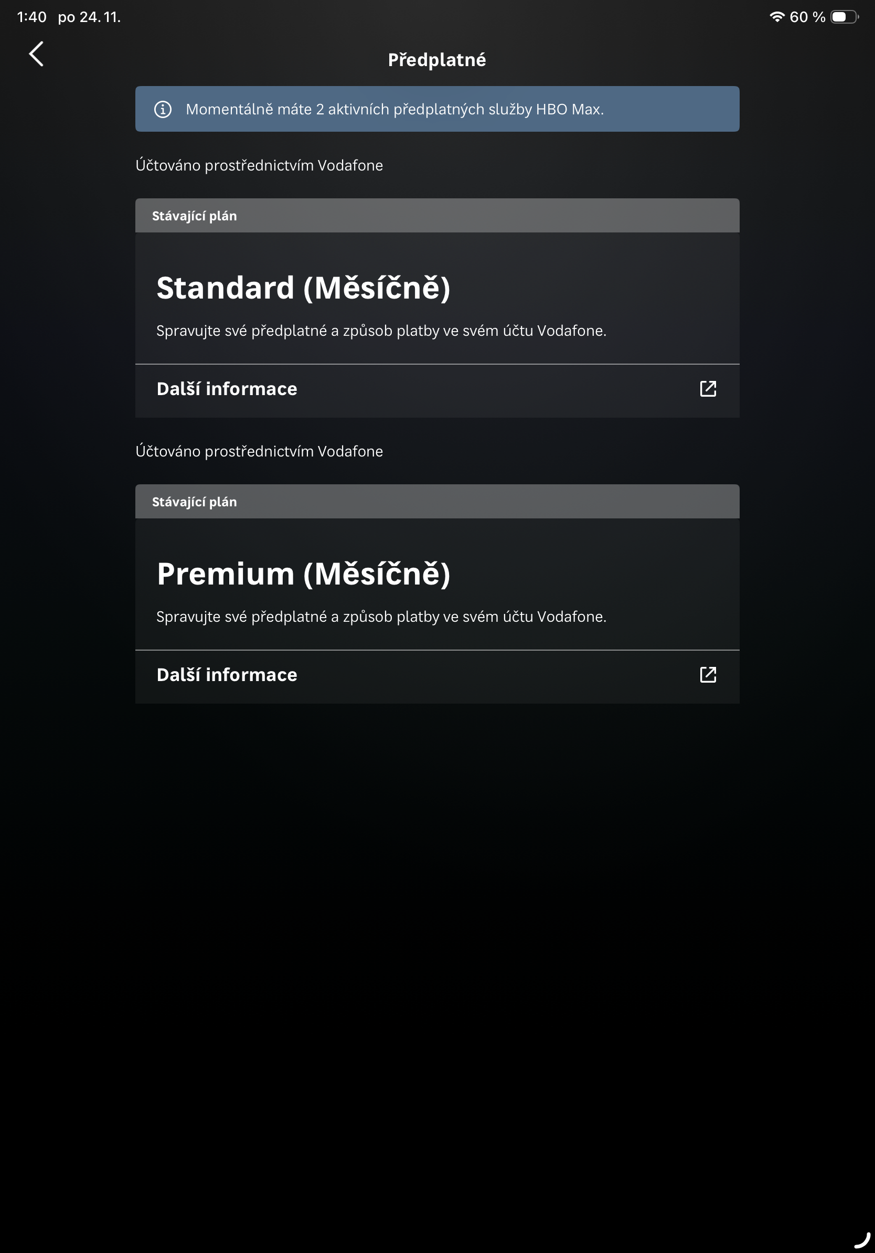Image resolution: width=875 pixels, height=1253 pixels.
Task: Tap the Vodafone billing label above Premium plan
Action: pyautogui.click(x=259, y=451)
